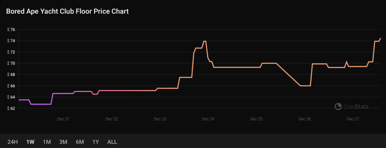Select the 3M time range

click(x=63, y=142)
